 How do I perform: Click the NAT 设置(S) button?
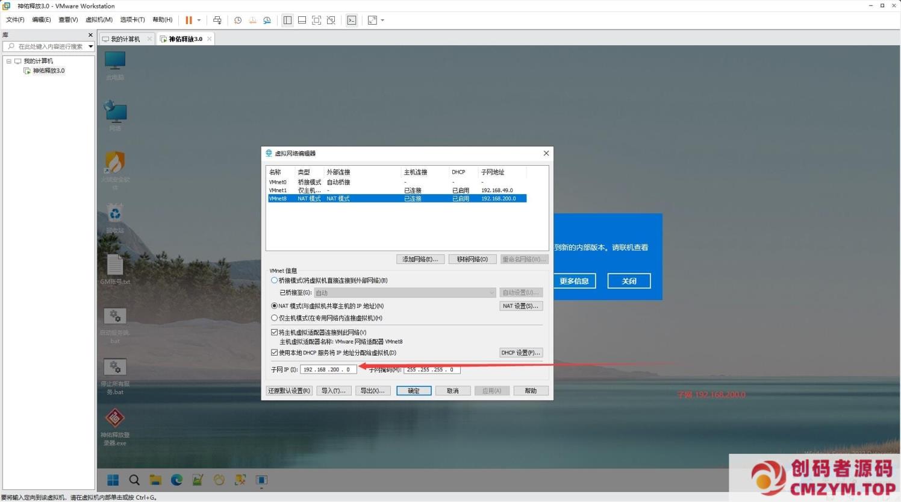click(520, 306)
